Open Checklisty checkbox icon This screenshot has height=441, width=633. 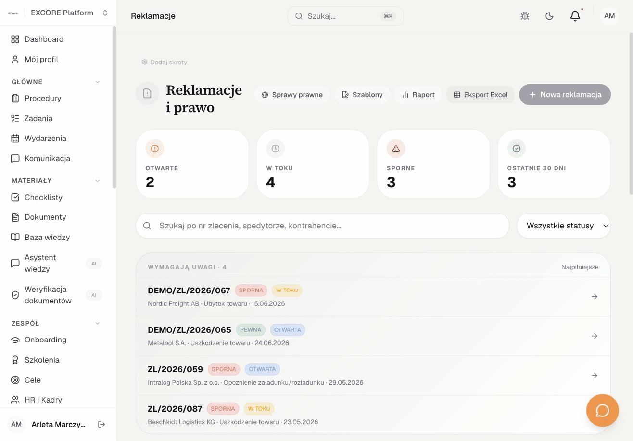pos(15,197)
